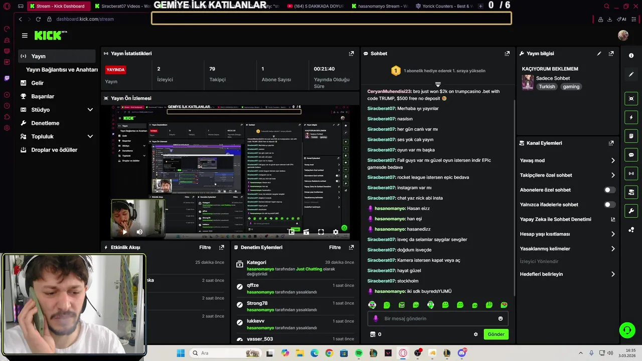
Task: Click the wrench icon in right rail
Action: click(631, 211)
